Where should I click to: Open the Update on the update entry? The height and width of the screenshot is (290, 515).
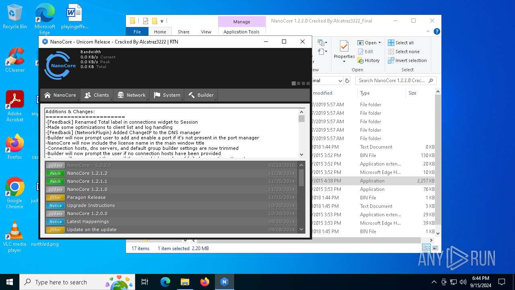(x=171, y=230)
